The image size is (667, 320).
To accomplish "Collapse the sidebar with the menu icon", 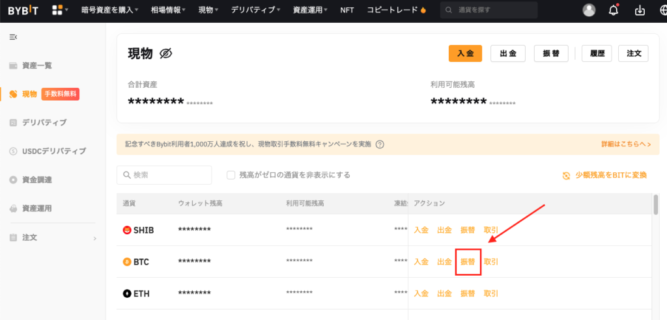I will pos(13,37).
